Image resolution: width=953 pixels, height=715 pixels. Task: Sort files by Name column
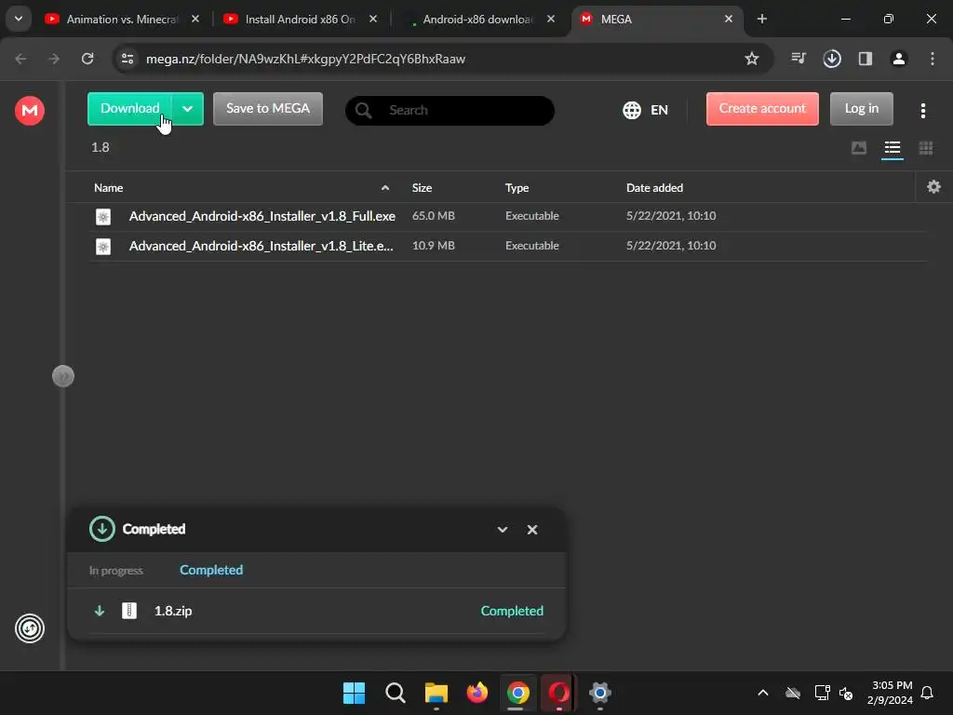point(108,188)
